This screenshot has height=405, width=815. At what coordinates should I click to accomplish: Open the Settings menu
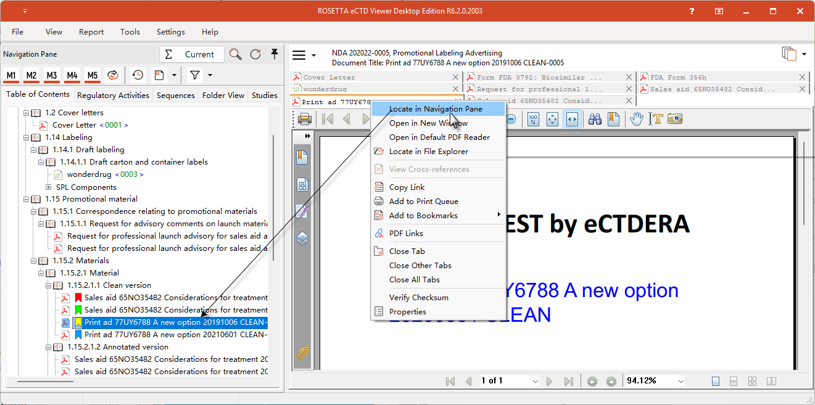click(171, 31)
